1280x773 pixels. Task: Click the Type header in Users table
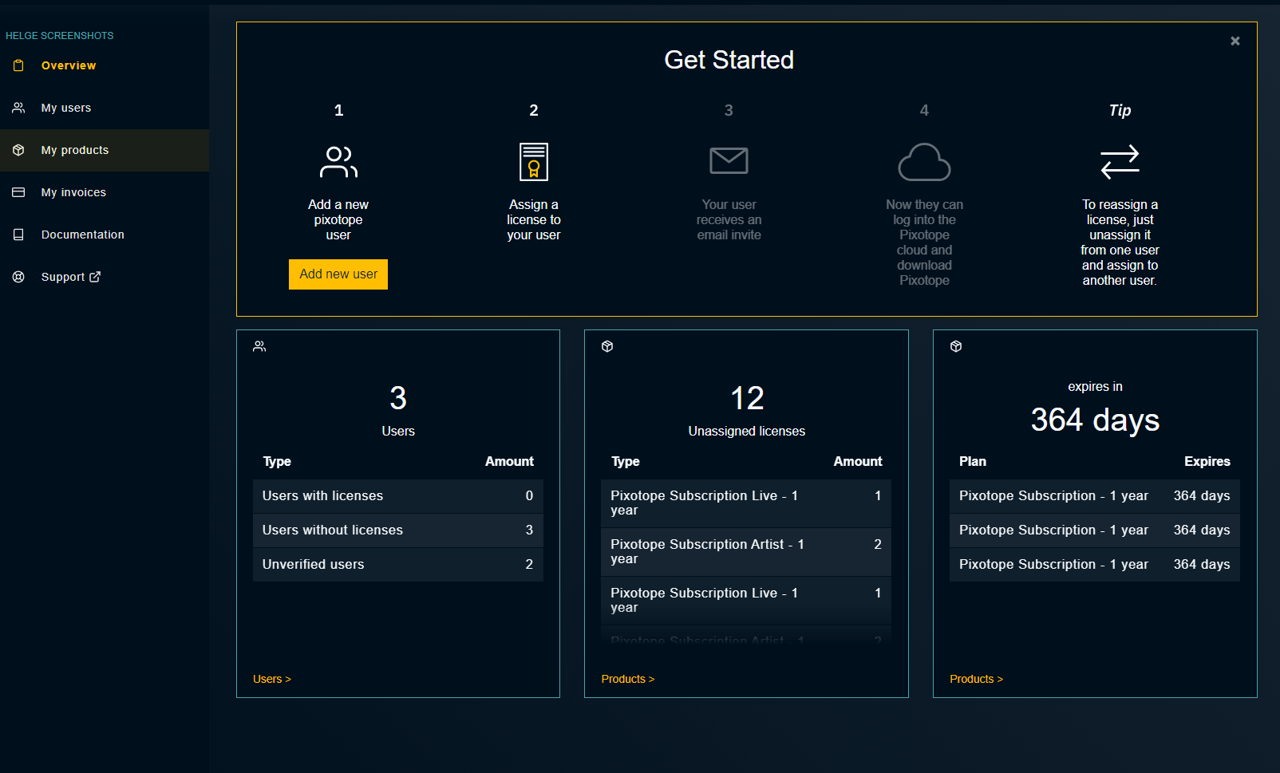(x=277, y=462)
